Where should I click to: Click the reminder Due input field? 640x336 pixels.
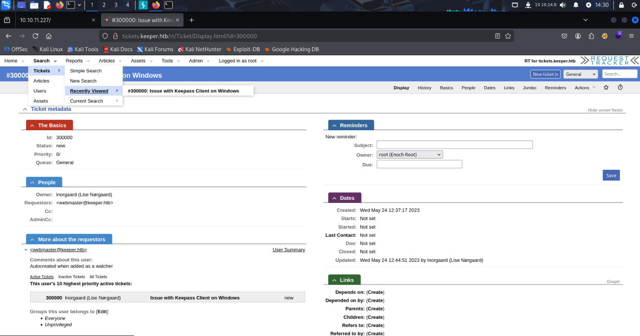419,164
